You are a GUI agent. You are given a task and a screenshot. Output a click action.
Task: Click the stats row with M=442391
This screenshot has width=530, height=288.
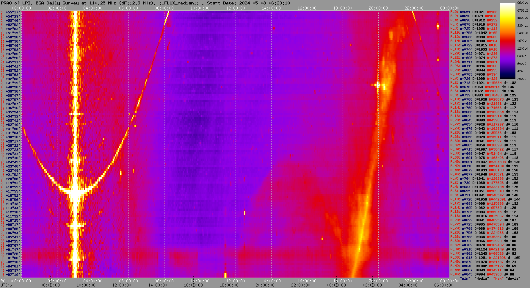coord(485,200)
